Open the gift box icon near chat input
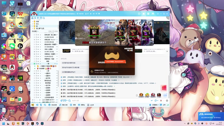The height and width of the screenshot is (126, 224). pos(167,101)
